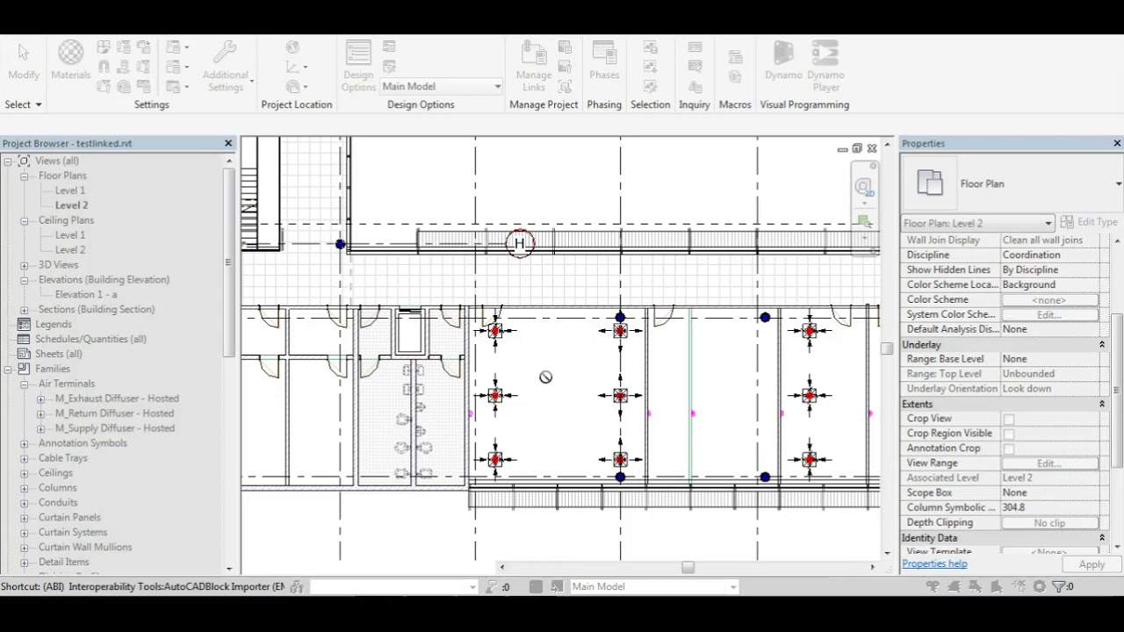
Task: Select Curtain Wall Mullions category
Action: (85, 547)
